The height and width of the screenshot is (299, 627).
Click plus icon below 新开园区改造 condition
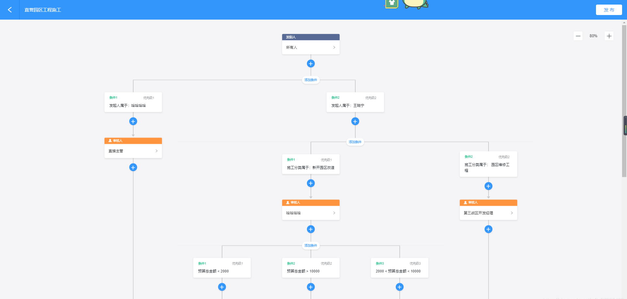tap(311, 183)
